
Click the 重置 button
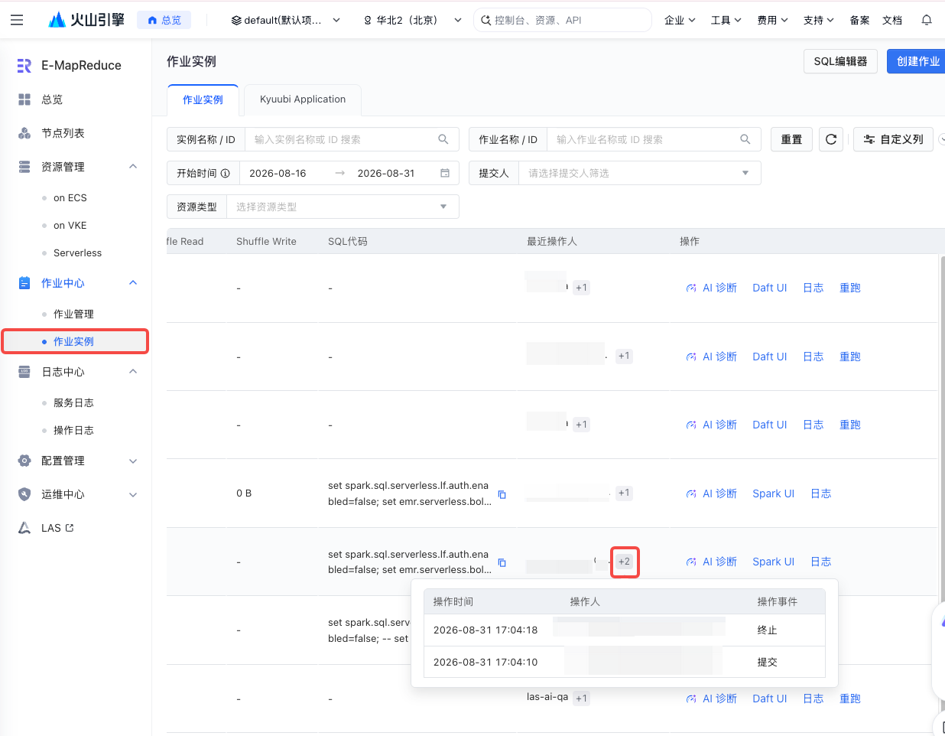[x=791, y=139]
